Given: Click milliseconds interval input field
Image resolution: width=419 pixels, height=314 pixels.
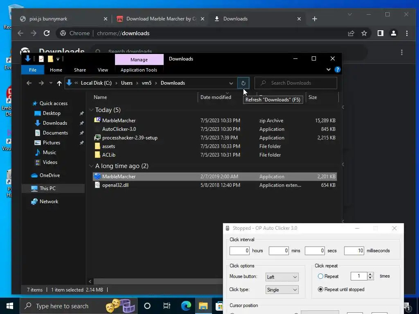Looking at the screenshot, I should (354, 251).
